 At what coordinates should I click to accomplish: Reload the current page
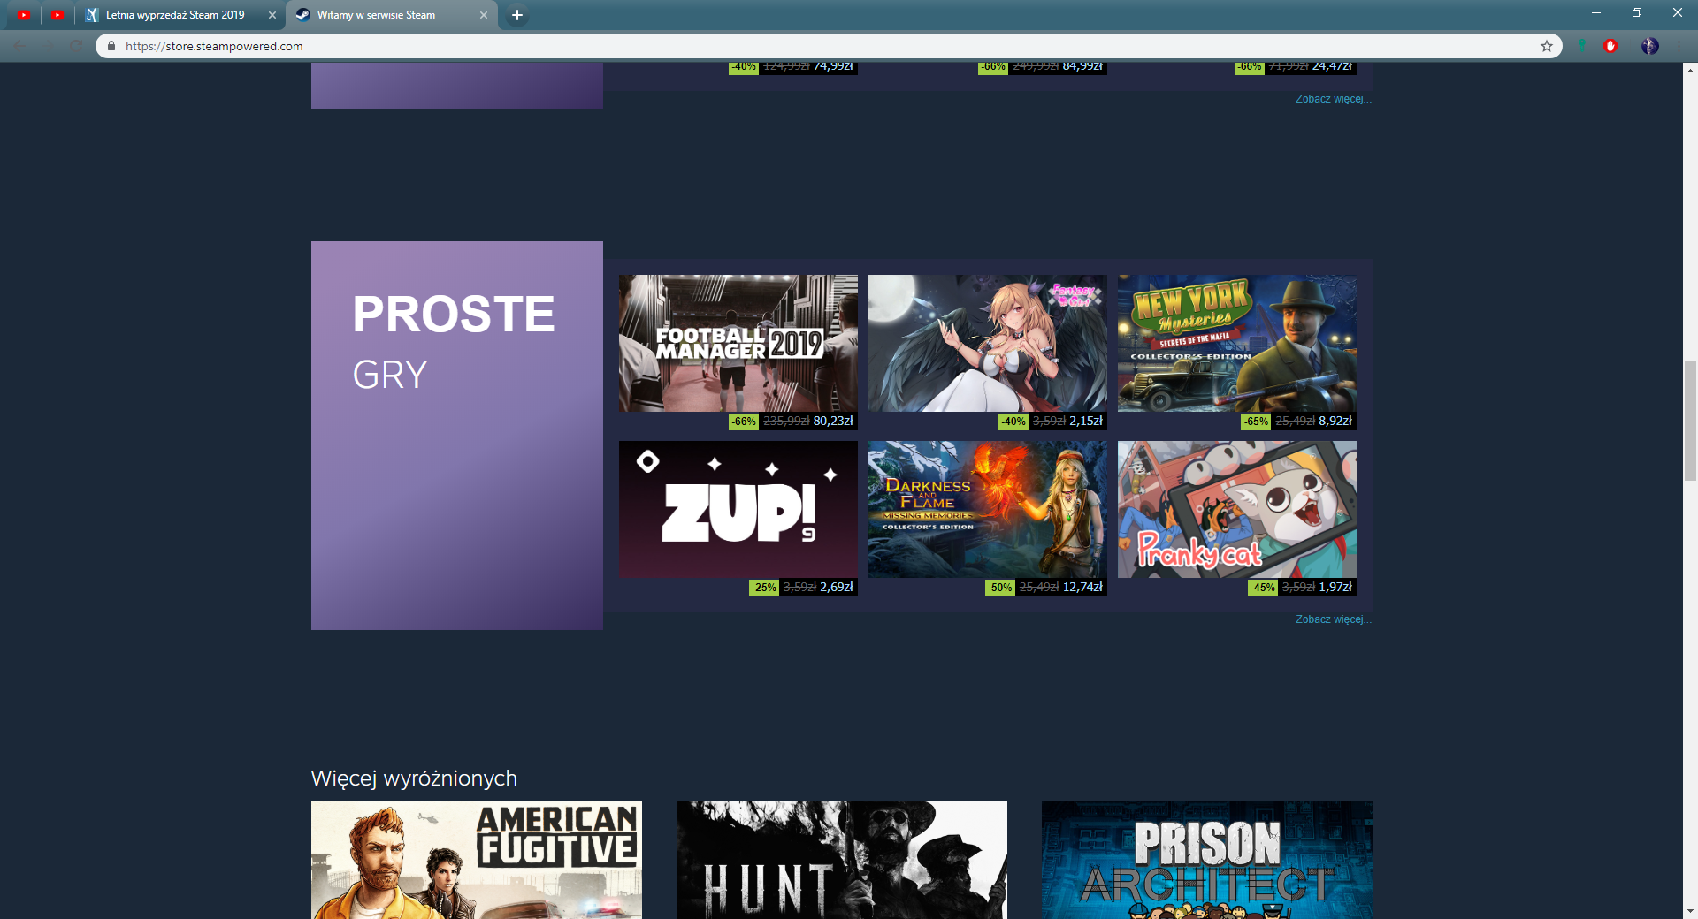coord(76,46)
